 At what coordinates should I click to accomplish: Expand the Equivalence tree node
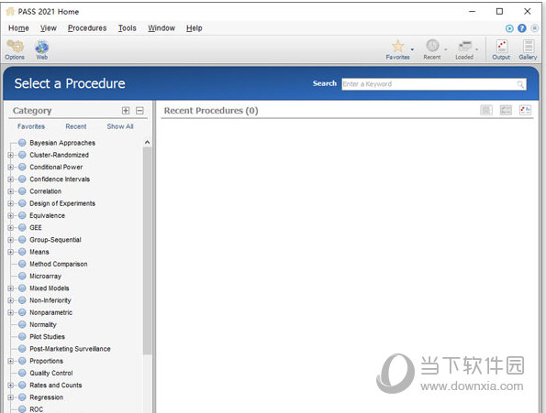10,216
